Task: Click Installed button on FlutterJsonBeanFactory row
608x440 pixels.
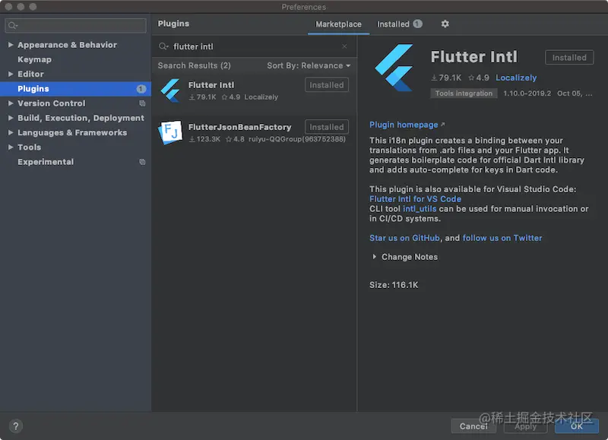Action: (327, 127)
